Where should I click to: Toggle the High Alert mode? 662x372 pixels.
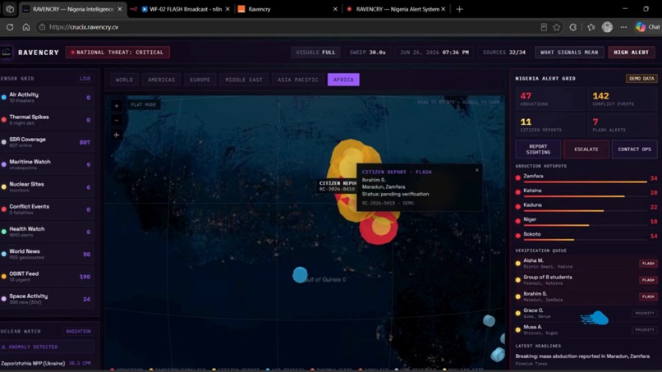631,53
